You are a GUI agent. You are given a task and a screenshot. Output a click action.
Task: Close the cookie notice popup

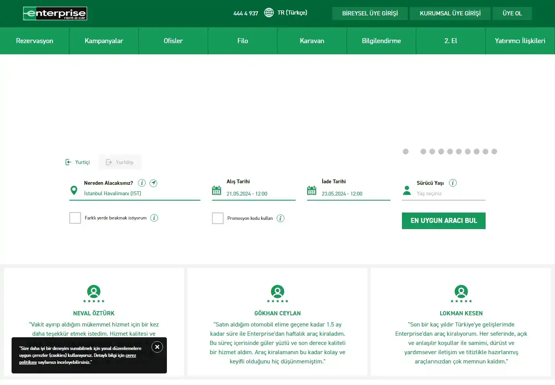(x=157, y=347)
